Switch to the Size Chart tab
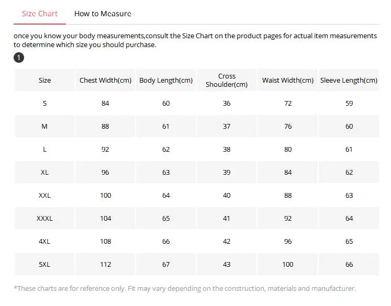The height and width of the screenshot is (306, 391). [40, 14]
